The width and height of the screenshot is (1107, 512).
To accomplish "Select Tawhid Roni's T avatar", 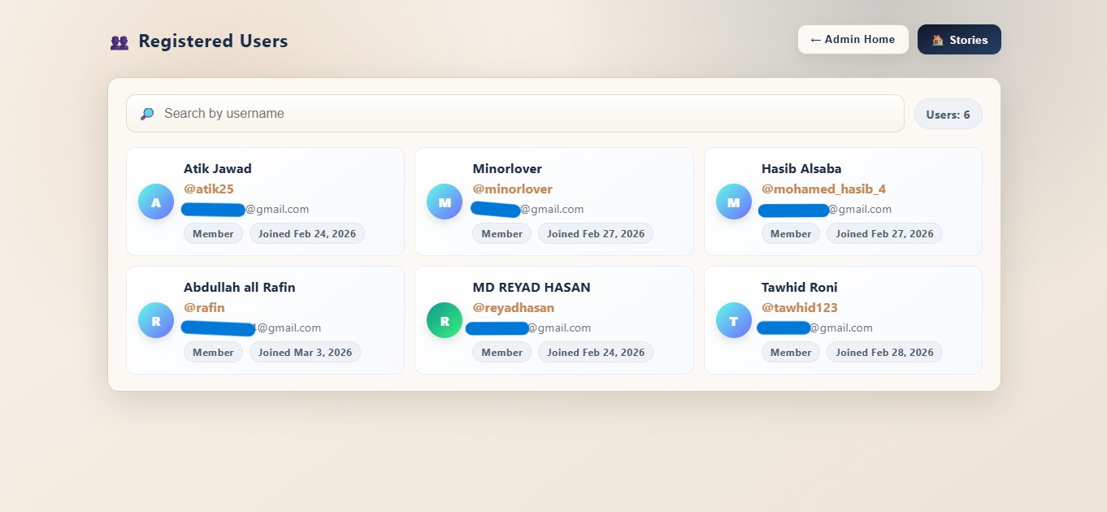I will 734,320.
